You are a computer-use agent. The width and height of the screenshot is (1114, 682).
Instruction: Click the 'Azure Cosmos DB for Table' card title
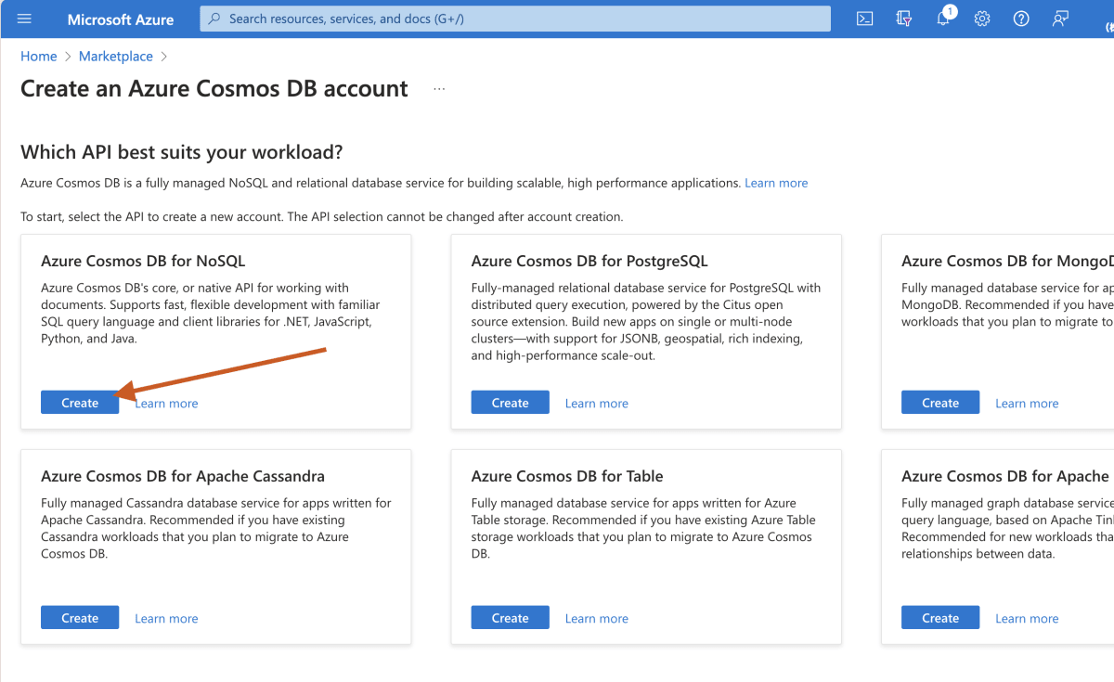567,476
